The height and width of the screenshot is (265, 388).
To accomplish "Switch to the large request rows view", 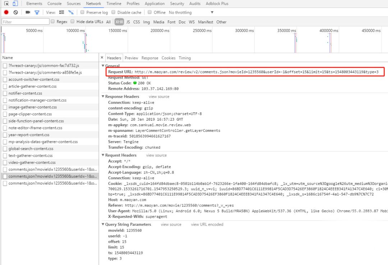I will 61,12.
